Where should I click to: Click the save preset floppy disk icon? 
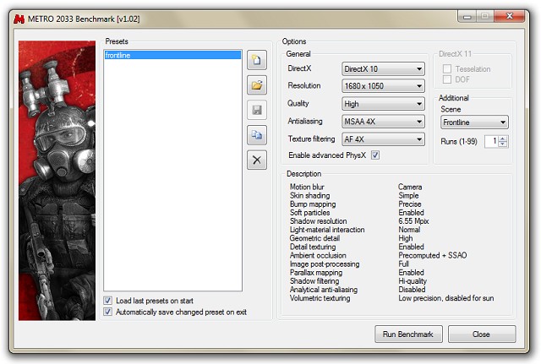click(x=257, y=110)
